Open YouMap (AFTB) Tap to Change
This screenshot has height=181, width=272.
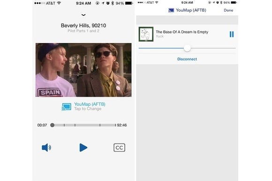click(x=90, y=107)
